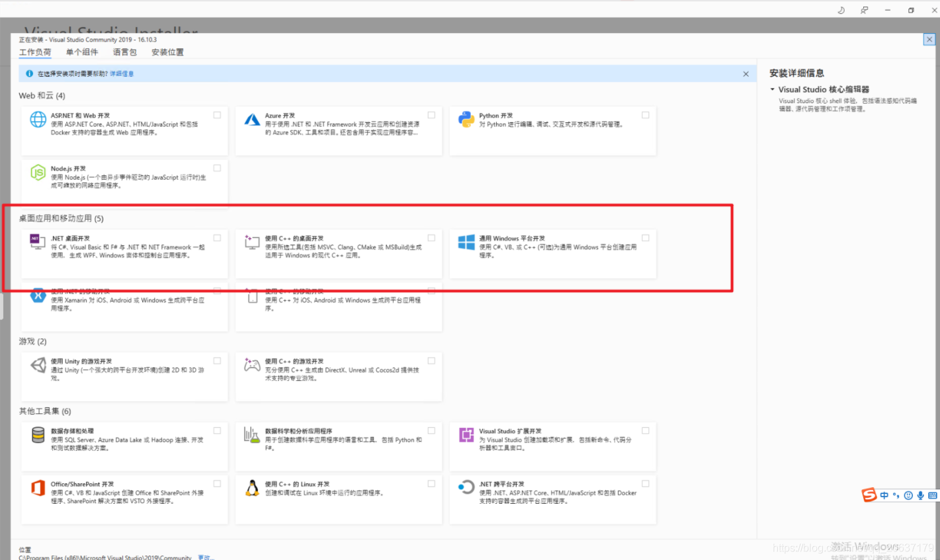Select the 数据科学和分析应用程序 checkbox

[x=431, y=430]
